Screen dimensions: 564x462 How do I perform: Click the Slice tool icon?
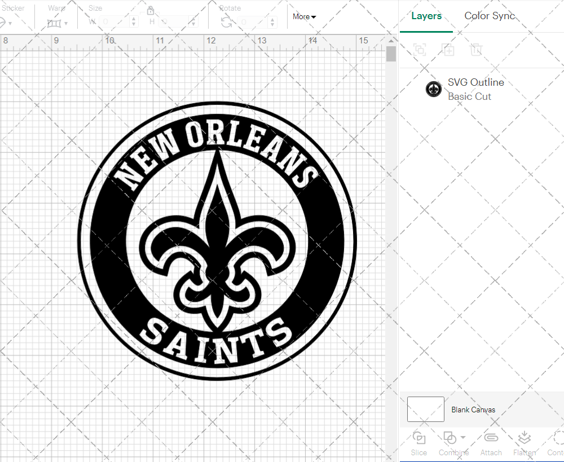pos(418,438)
